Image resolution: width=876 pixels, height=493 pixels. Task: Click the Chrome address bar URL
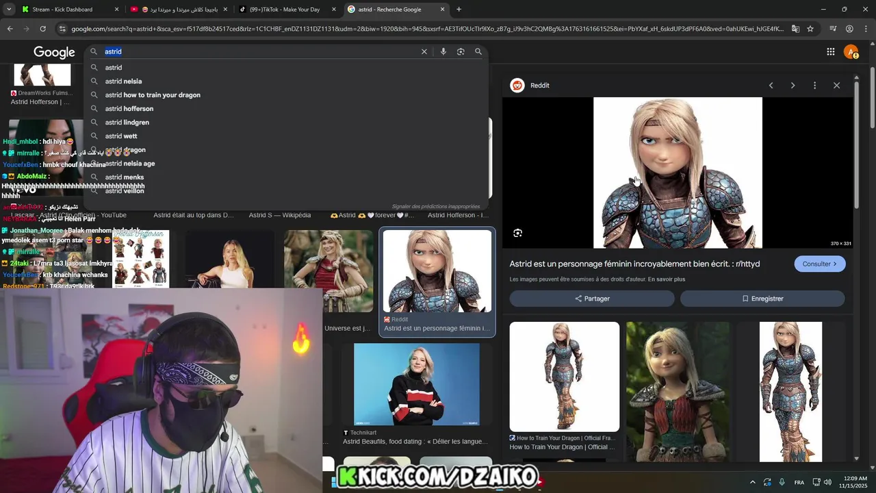tap(428, 29)
